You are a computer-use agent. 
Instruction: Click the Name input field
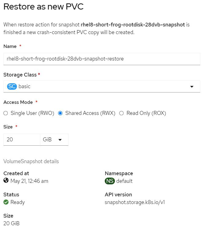pyautogui.click(x=101, y=59)
